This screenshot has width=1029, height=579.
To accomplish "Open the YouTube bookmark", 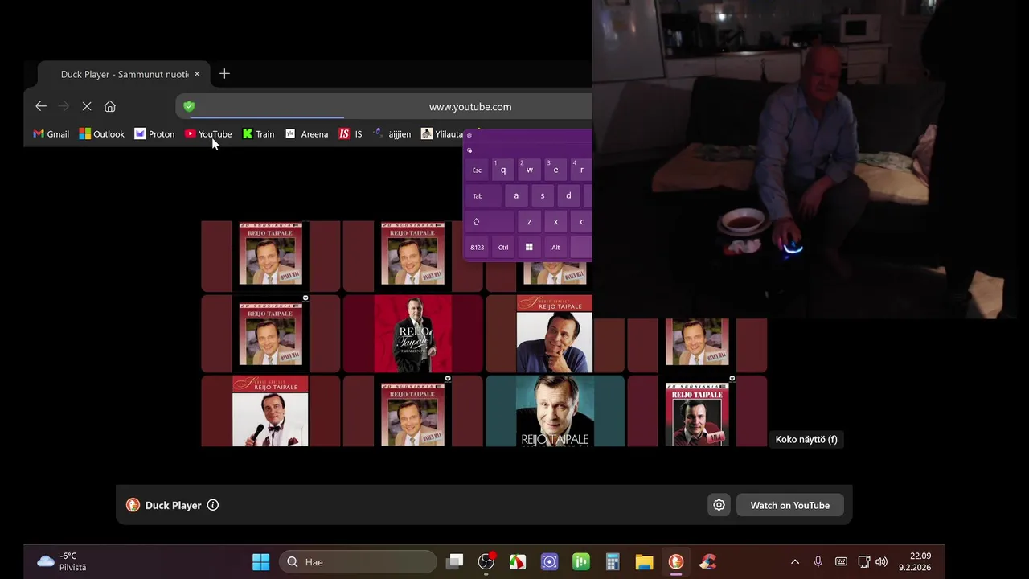I will click(x=208, y=134).
